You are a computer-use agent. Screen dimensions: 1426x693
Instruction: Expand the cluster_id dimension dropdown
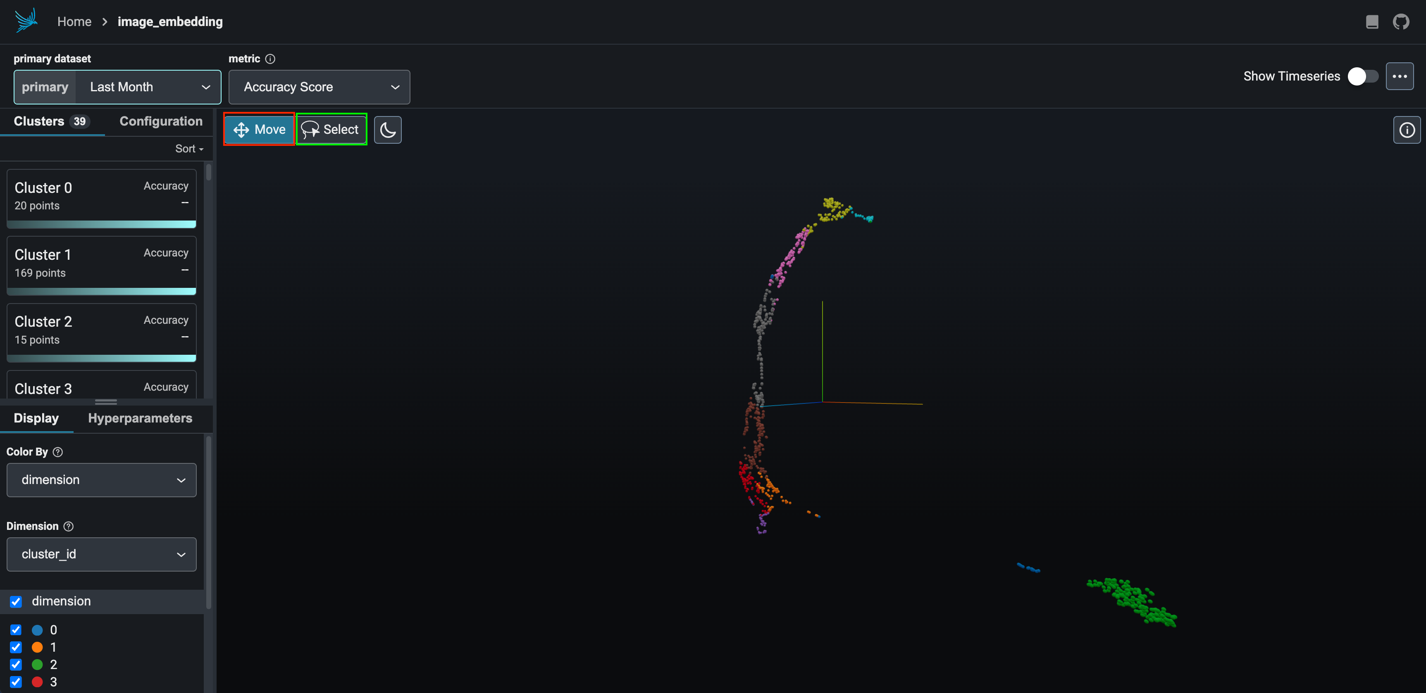point(101,554)
